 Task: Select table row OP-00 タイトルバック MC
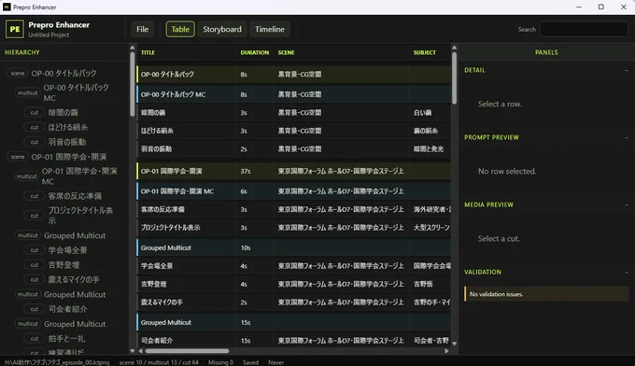[293, 94]
